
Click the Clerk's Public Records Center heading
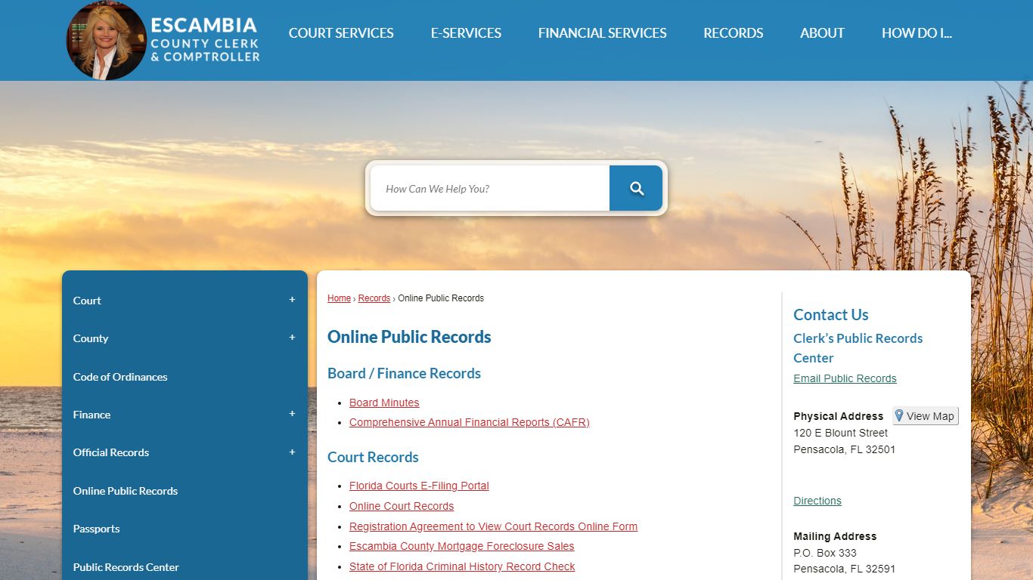(x=858, y=348)
